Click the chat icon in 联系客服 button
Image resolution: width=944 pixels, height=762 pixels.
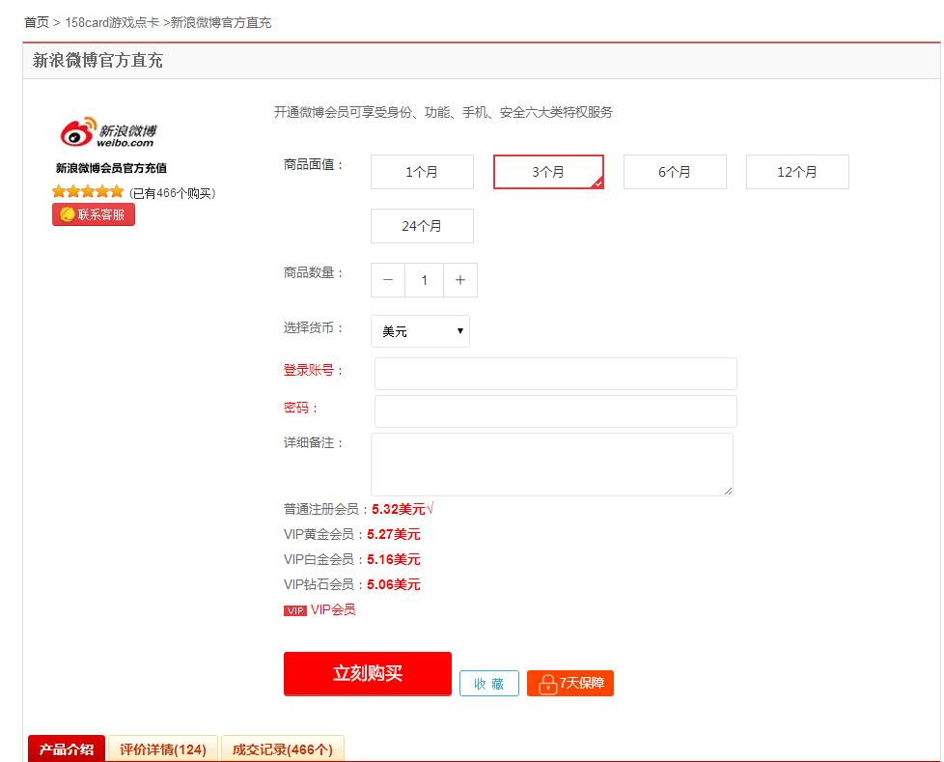[x=68, y=214]
